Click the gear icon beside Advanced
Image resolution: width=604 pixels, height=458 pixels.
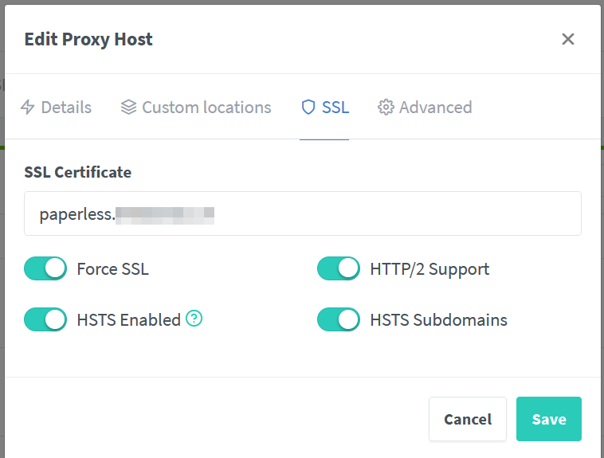[x=386, y=108]
